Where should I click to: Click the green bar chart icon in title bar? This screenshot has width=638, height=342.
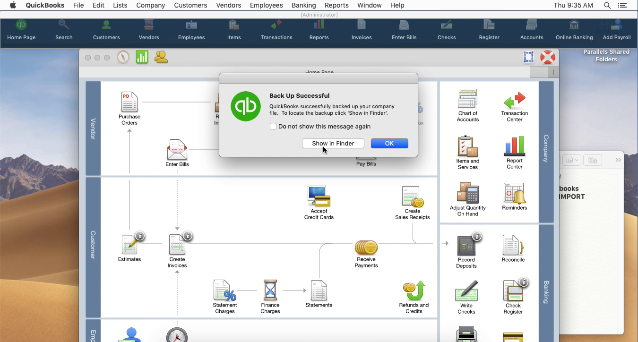tap(142, 57)
